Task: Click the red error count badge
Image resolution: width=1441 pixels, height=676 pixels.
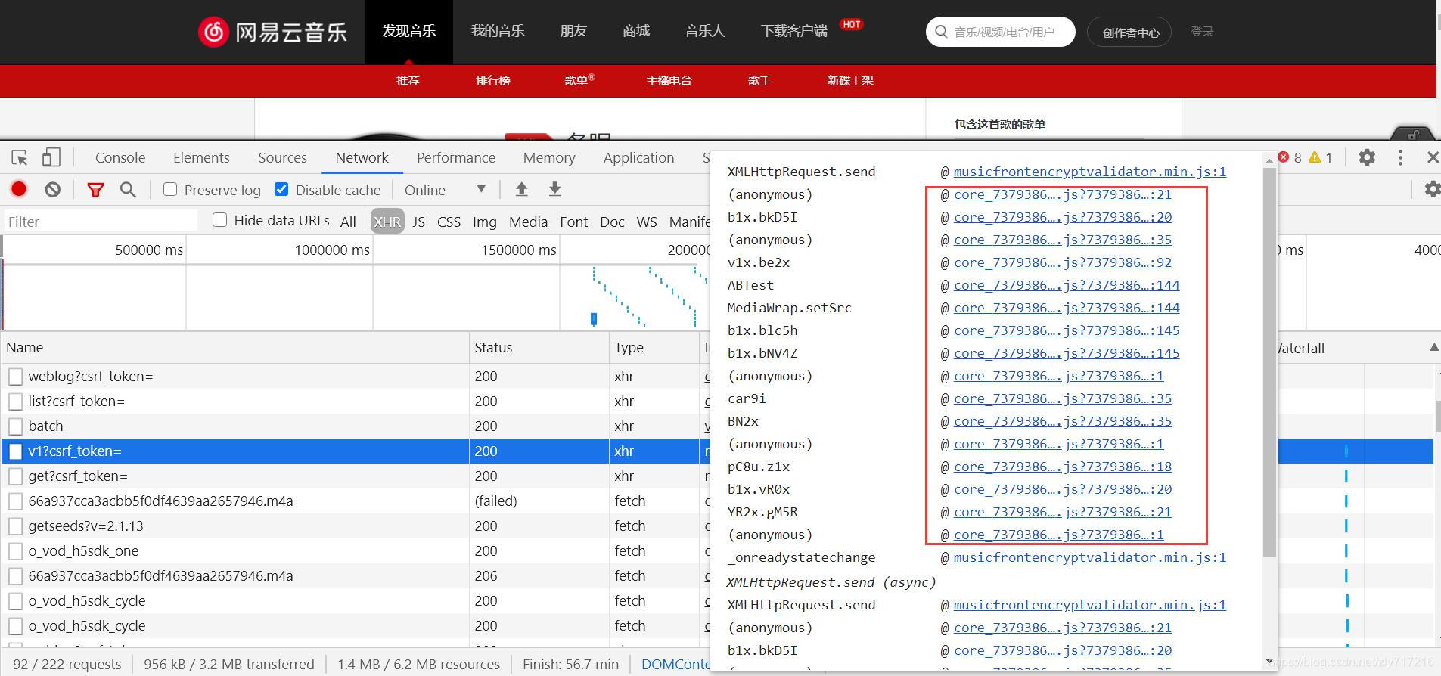Action: (1290, 157)
